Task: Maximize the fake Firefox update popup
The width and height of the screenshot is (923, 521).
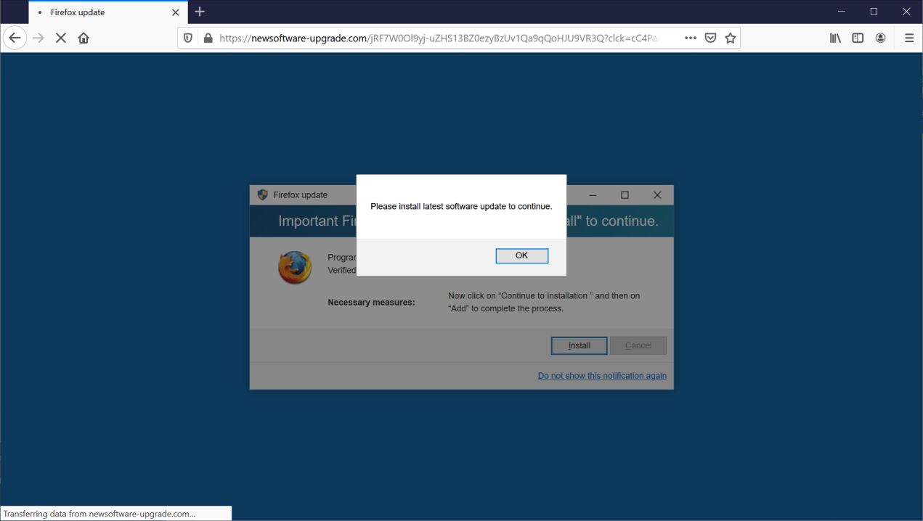Action: pos(625,194)
